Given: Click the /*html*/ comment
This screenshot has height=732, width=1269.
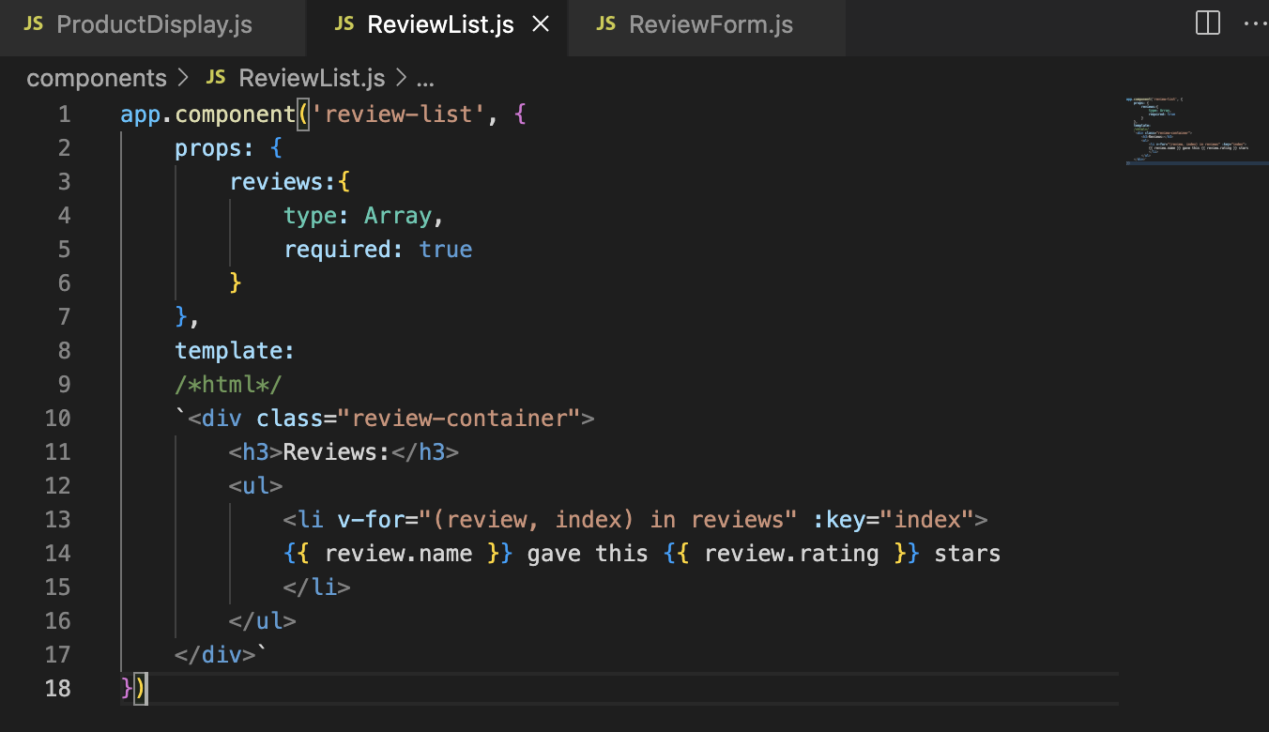Looking at the screenshot, I should 229,385.
